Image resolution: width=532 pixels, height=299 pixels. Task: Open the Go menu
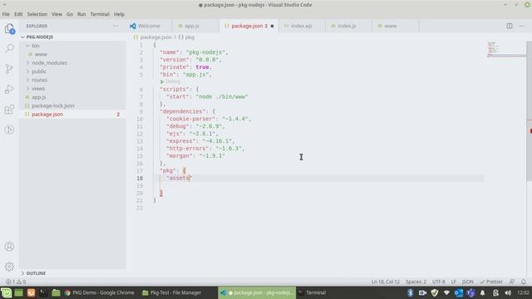(70, 14)
